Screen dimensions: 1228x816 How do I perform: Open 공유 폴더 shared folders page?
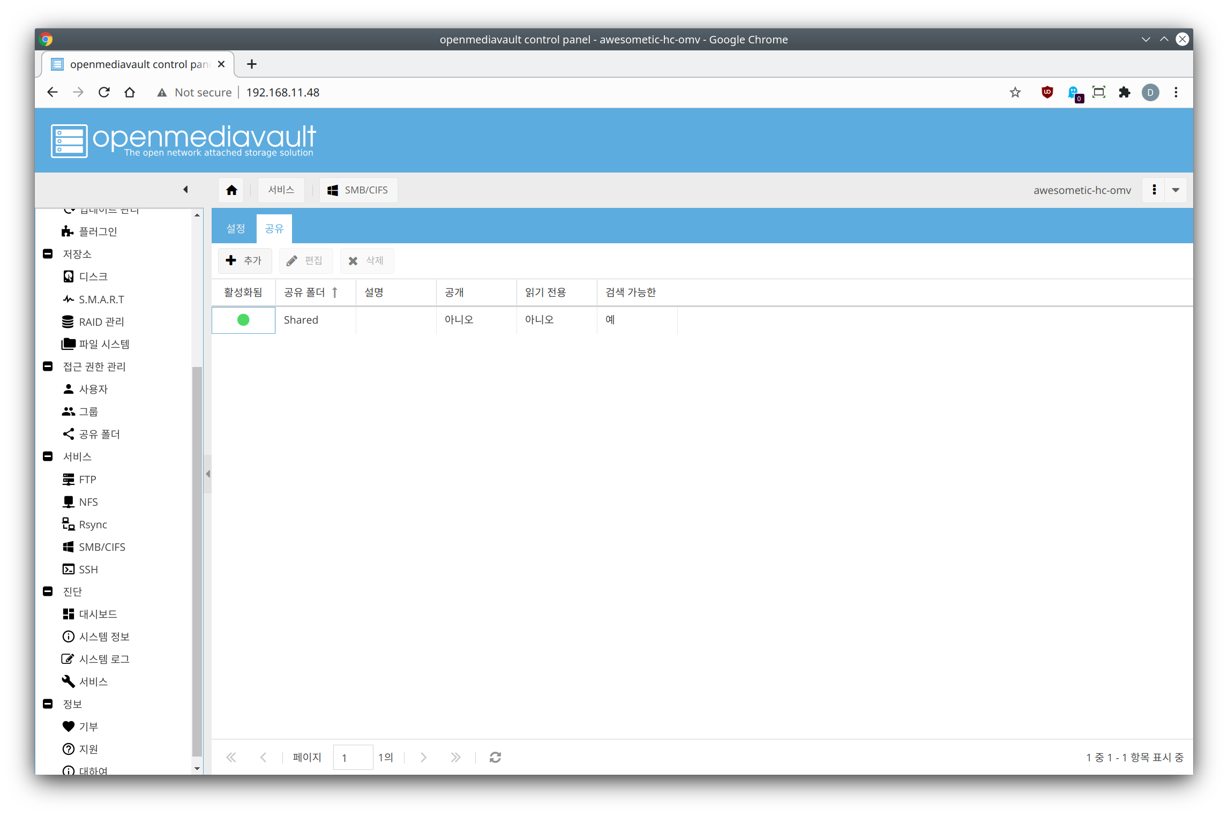click(x=92, y=434)
